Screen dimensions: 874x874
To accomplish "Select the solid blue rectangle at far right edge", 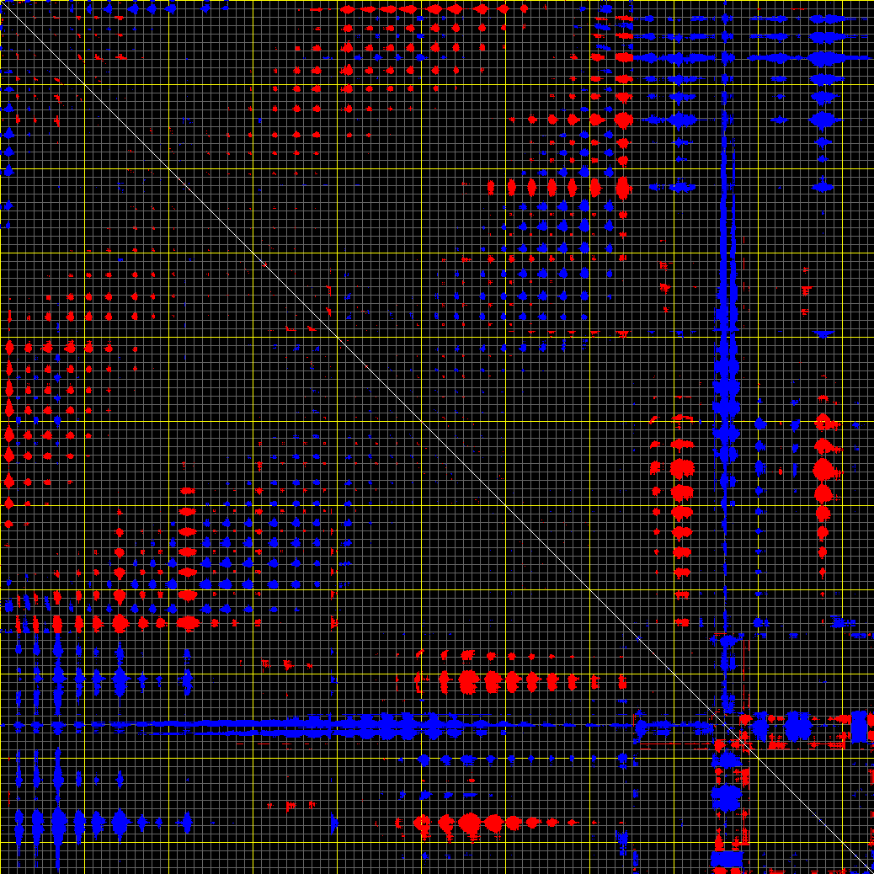I will click(859, 725).
